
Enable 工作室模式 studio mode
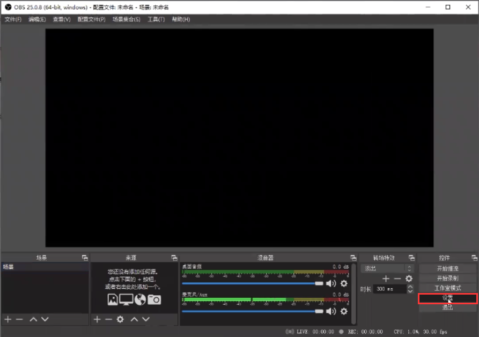click(x=448, y=288)
